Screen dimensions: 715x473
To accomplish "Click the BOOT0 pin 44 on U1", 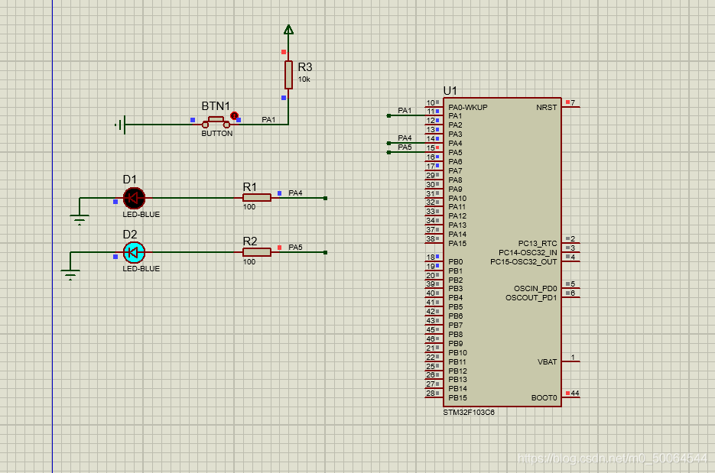I will point(570,397).
